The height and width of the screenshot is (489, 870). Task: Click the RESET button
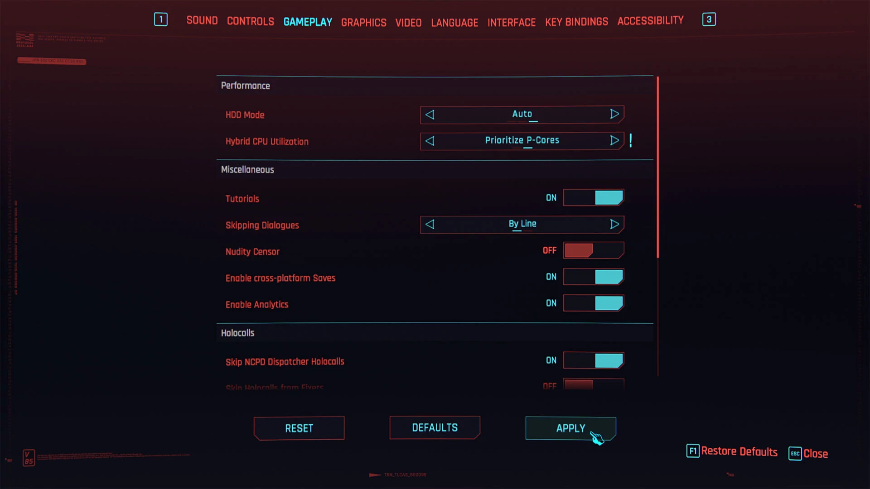tap(299, 427)
